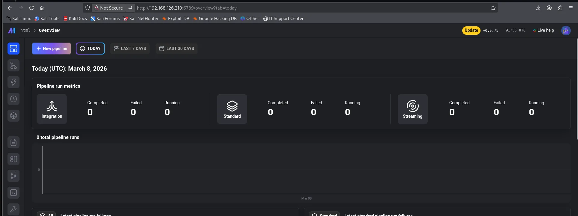The image size is (578, 216).
Task: Open Kali NetHunter bookmark
Action: pos(141,19)
